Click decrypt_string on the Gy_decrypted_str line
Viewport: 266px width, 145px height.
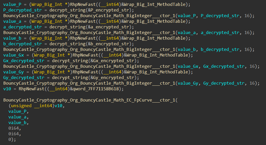[70, 78]
